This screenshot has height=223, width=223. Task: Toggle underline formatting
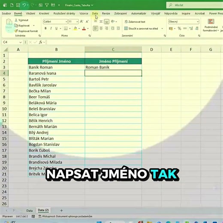click(x=56, y=28)
